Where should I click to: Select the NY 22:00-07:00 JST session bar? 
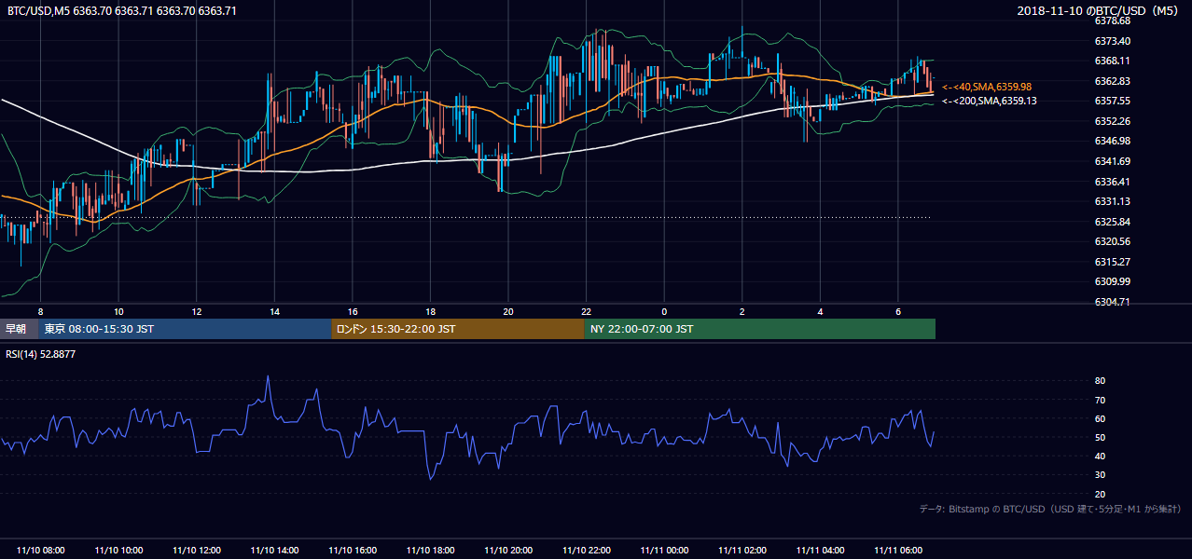click(x=760, y=329)
